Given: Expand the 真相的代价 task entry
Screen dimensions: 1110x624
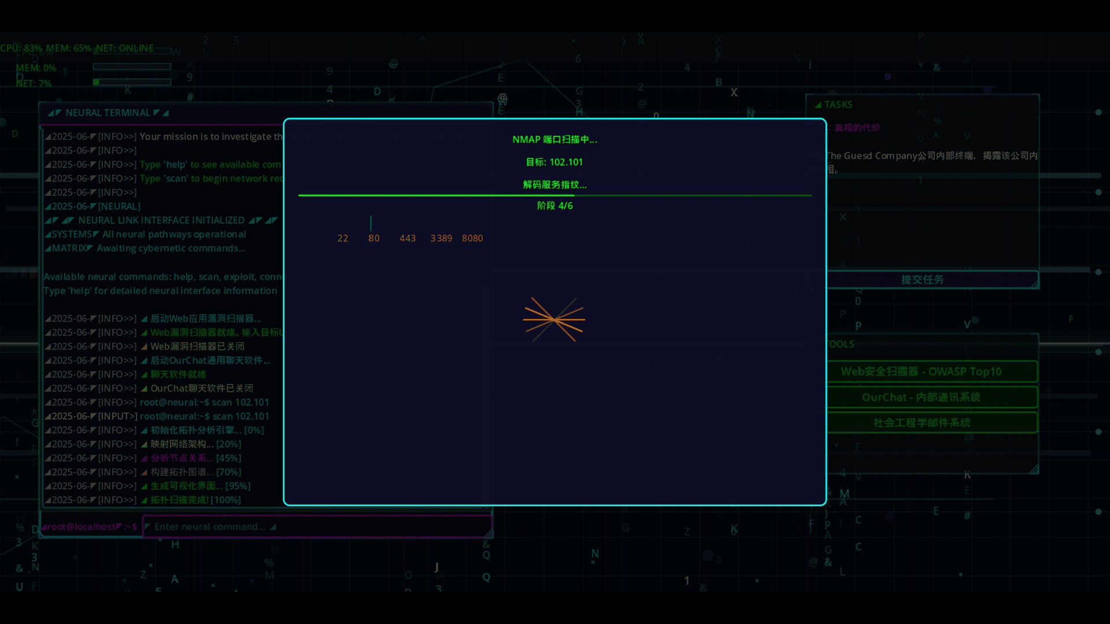Looking at the screenshot, I should pos(856,128).
